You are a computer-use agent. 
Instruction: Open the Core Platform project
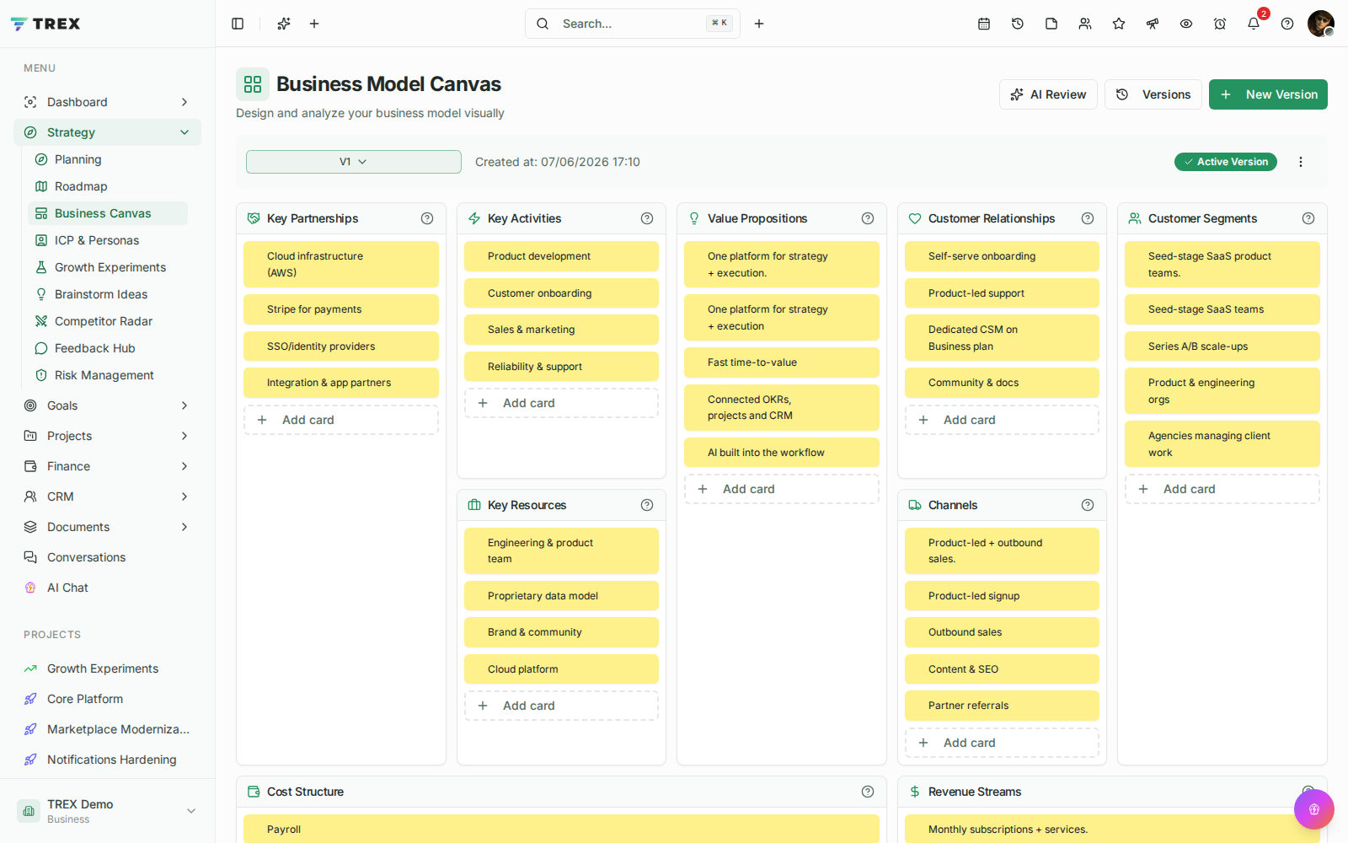pos(108,699)
